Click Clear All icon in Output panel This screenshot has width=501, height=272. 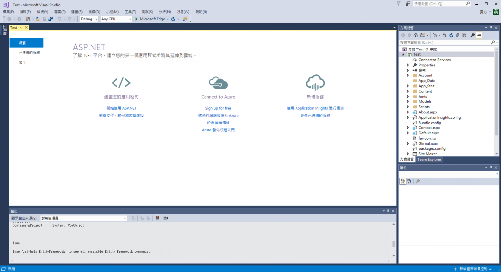pos(157,218)
